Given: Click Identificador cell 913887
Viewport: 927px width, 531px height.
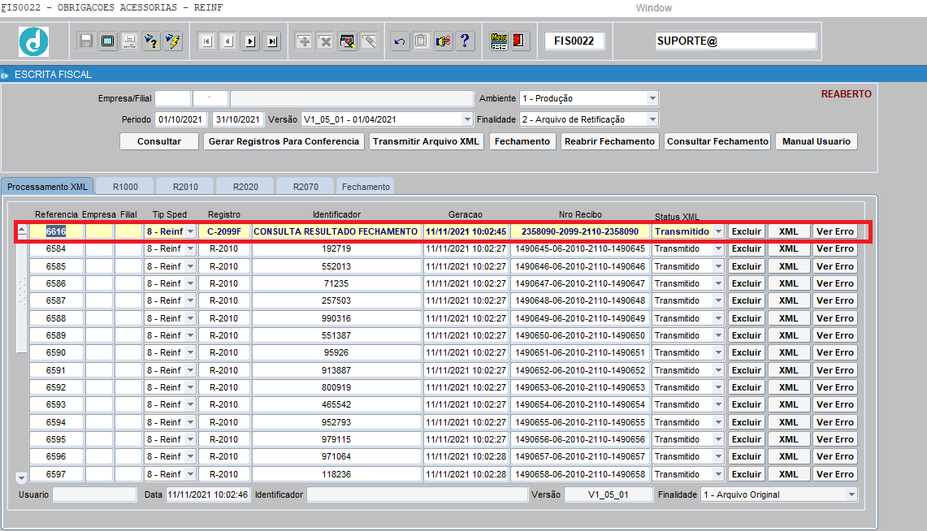Looking at the screenshot, I should pos(336,370).
